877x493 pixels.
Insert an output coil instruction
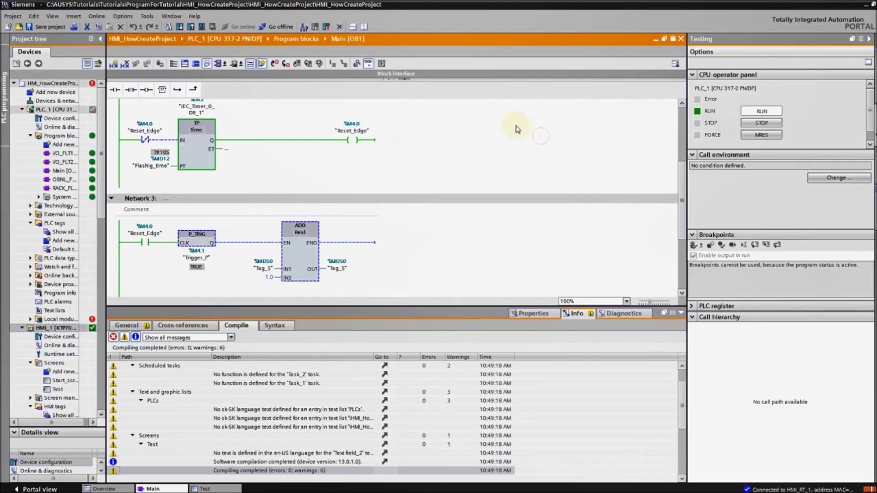point(146,89)
